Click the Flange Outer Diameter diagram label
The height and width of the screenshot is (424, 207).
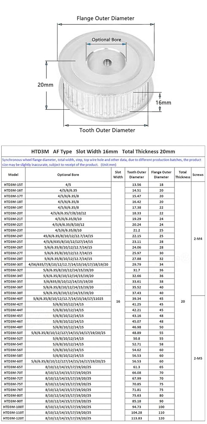[x=105, y=18]
